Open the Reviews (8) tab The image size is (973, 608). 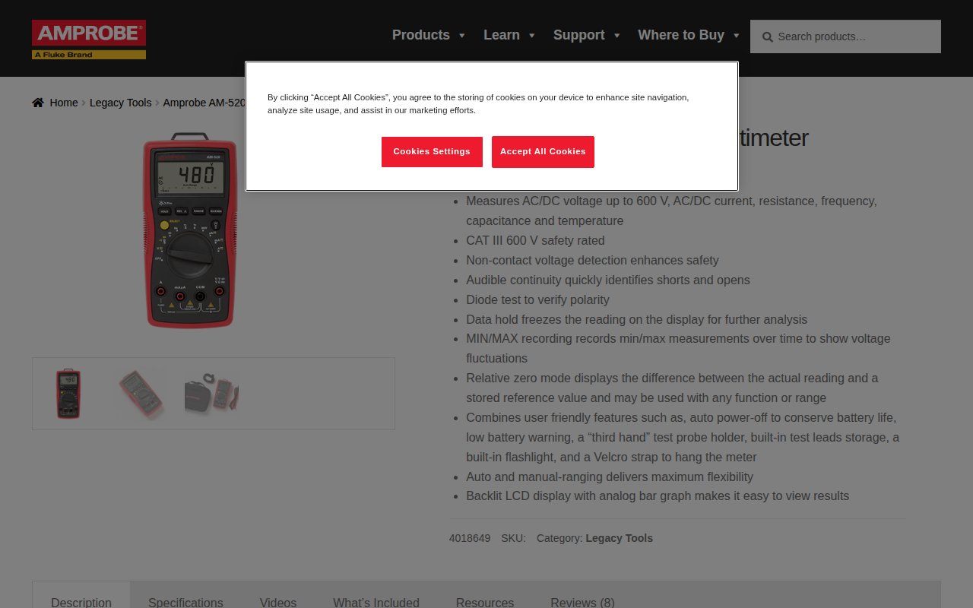point(582,602)
